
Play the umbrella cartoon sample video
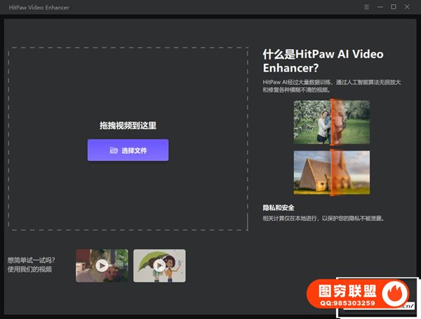click(159, 266)
